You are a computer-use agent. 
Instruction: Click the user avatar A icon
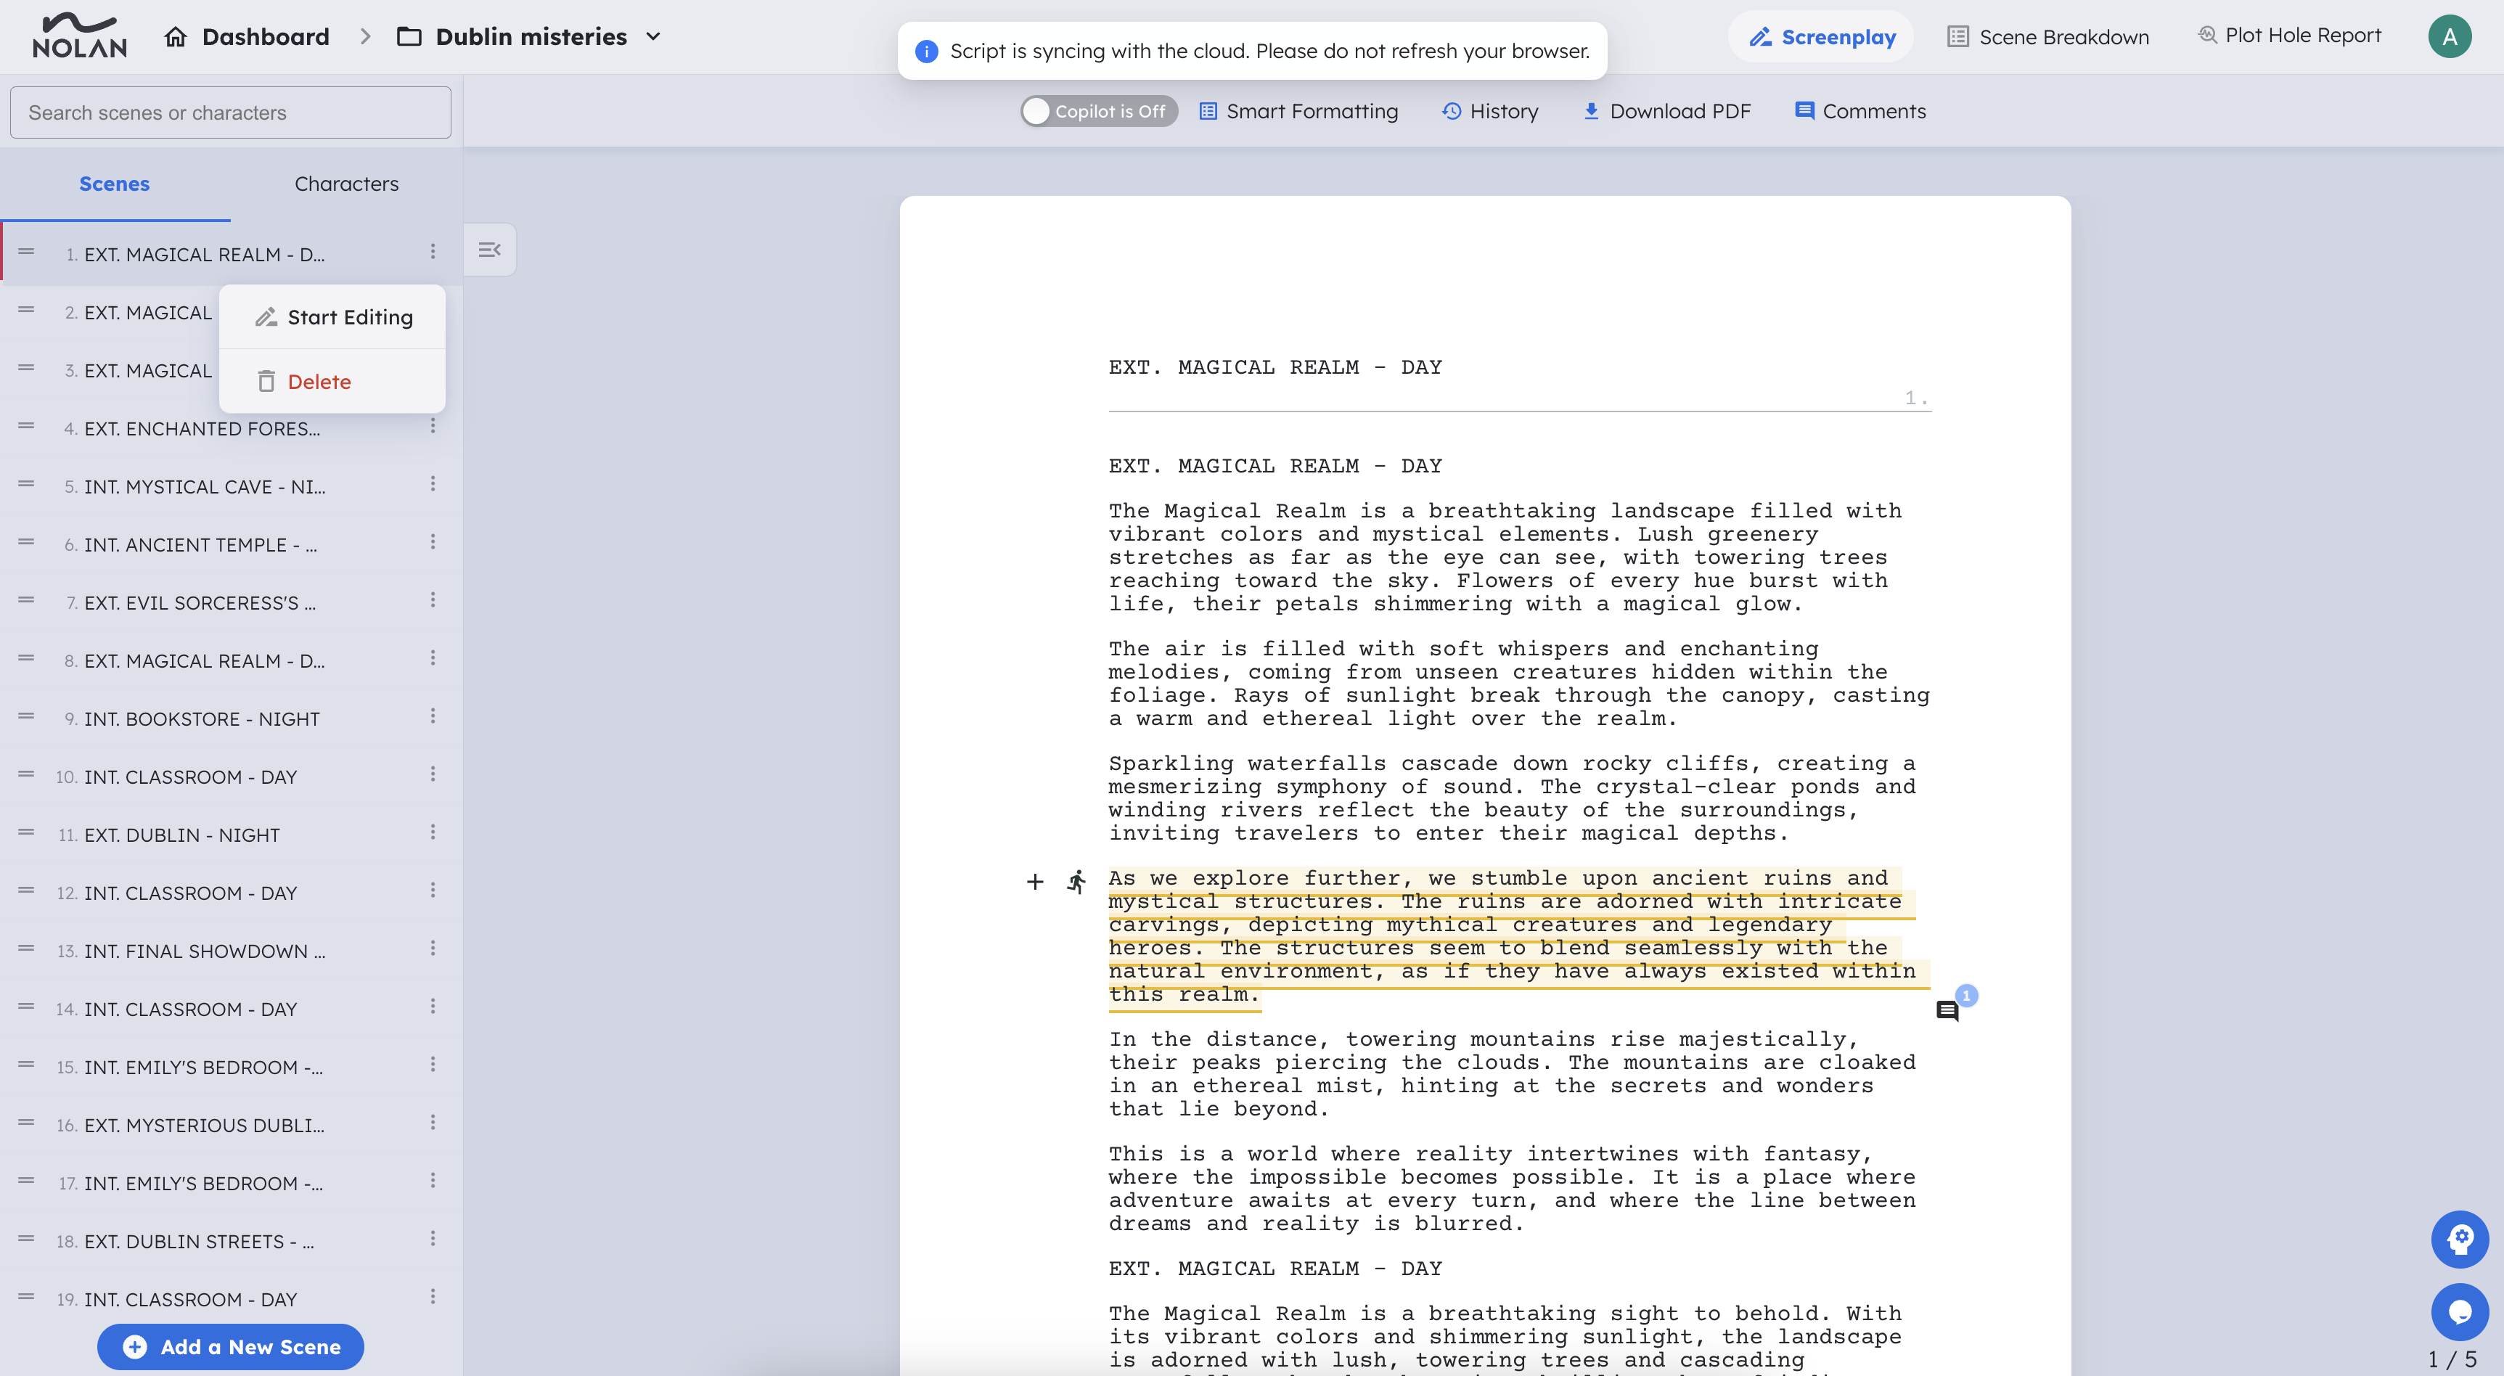pyautogui.click(x=2449, y=37)
